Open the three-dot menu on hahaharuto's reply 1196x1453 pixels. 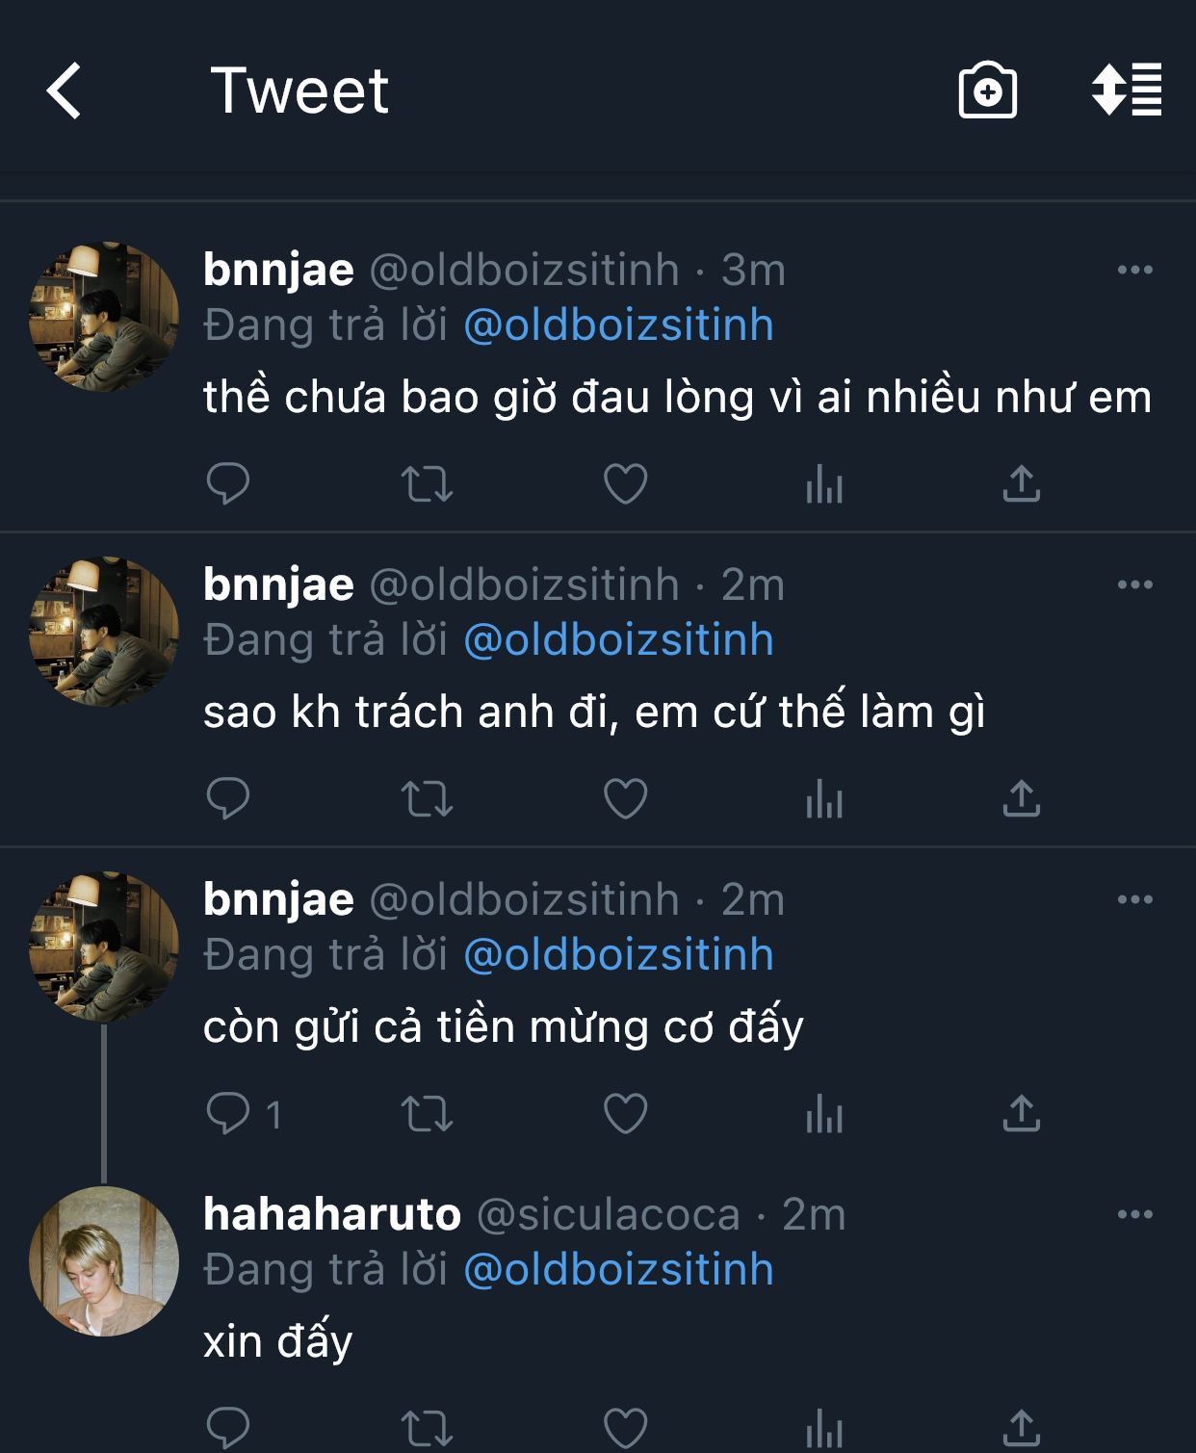click(1134, 1215)
